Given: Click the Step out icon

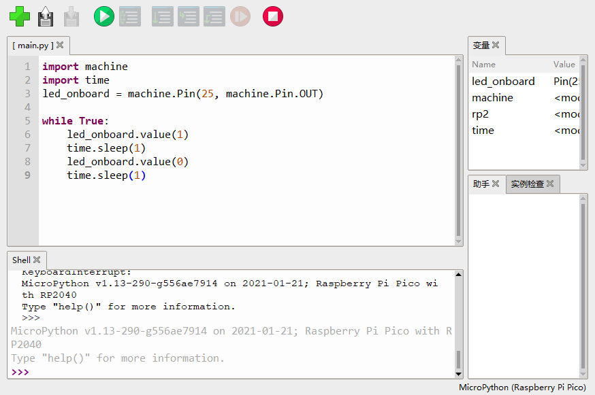Looking at the screenshot, I should click(x=214, y=16).
